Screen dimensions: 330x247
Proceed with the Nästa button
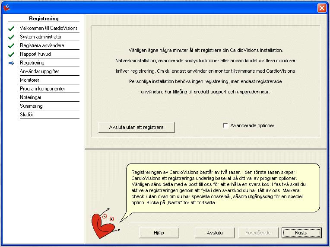click(x=301, y=233)
